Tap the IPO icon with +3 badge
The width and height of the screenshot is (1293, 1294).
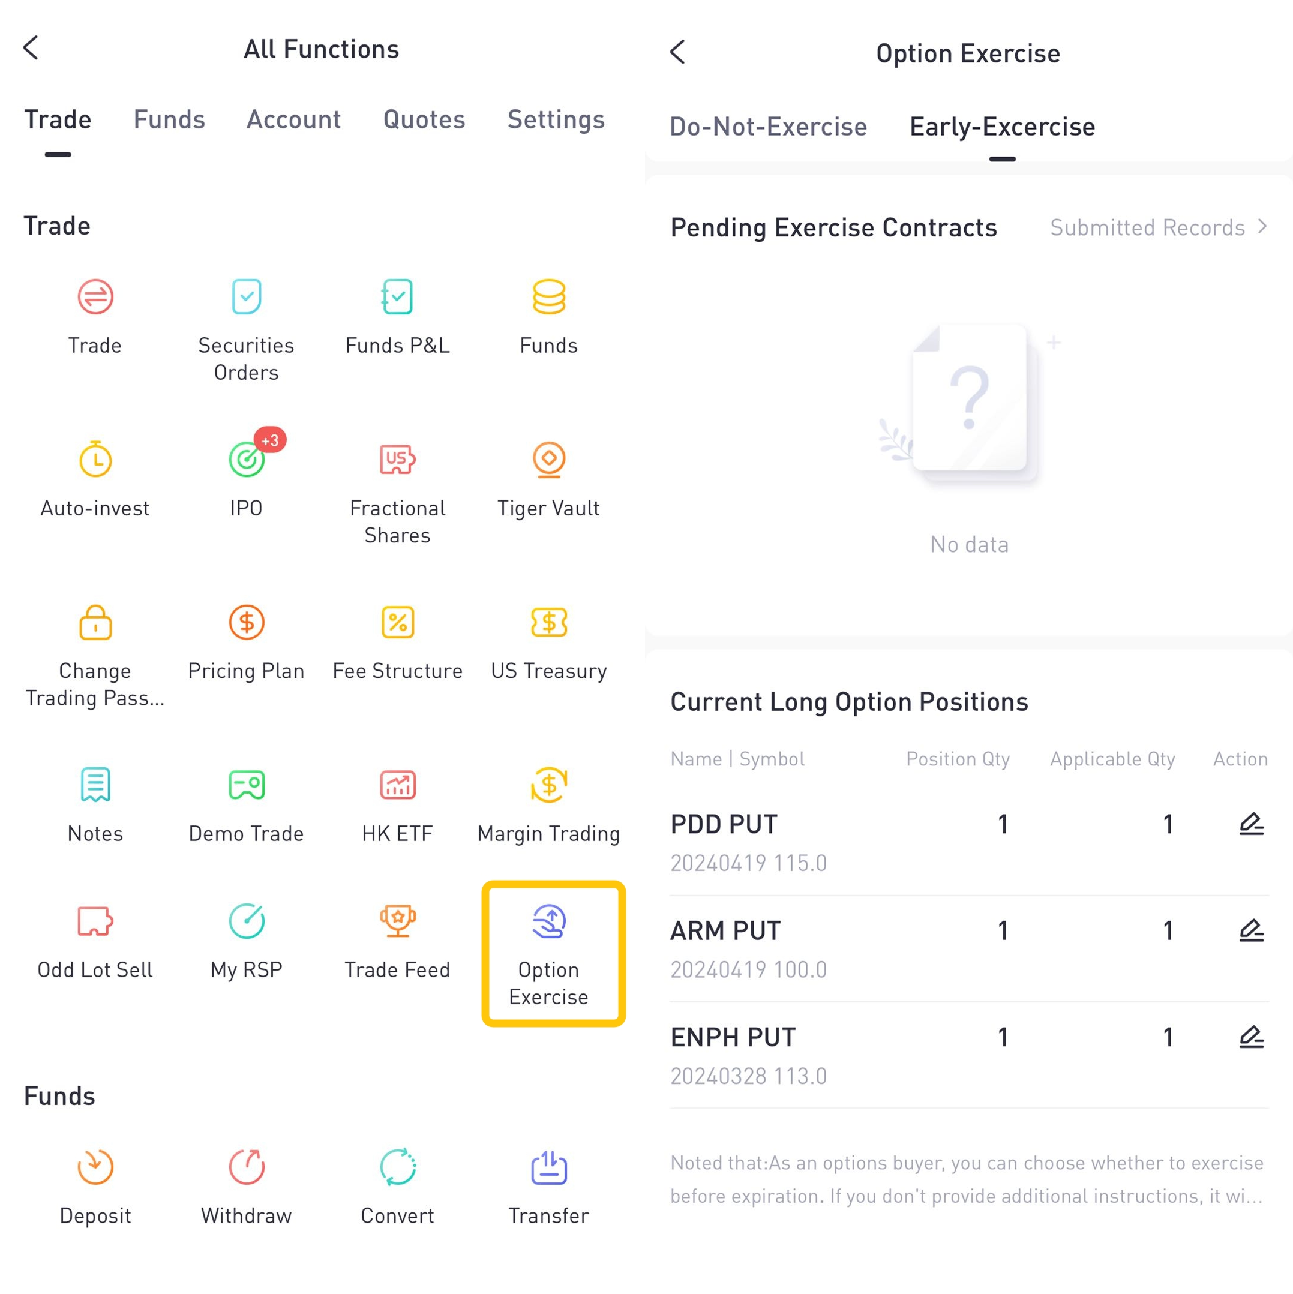[247, 461]
